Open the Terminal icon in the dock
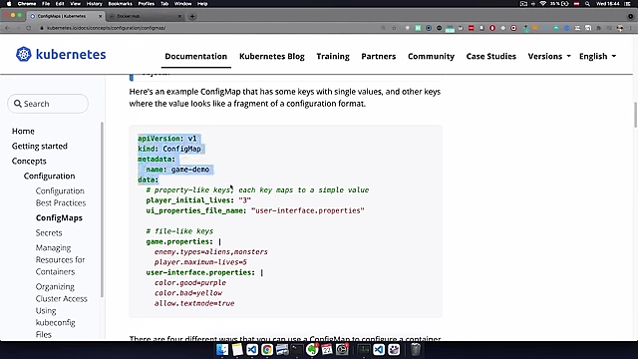The width and height of the screenshot is (638, 359). click(297, 350)
